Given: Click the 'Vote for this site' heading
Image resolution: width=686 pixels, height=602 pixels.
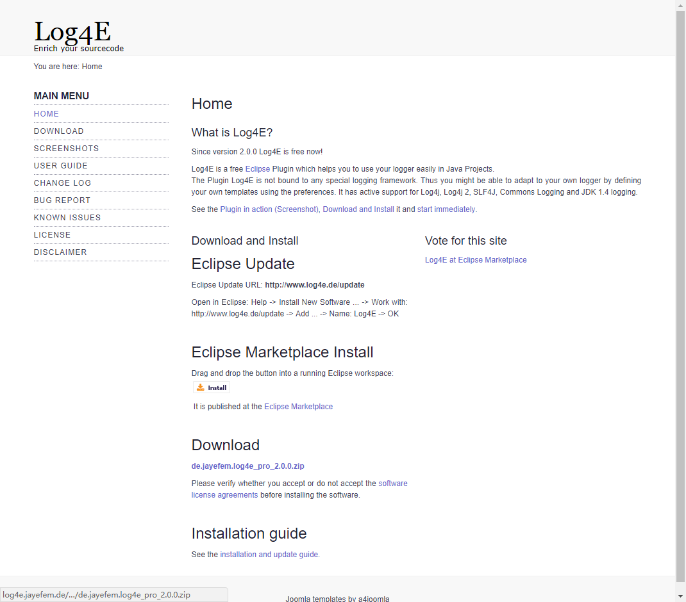Looking at the screenshot, I should pos(465,240).
